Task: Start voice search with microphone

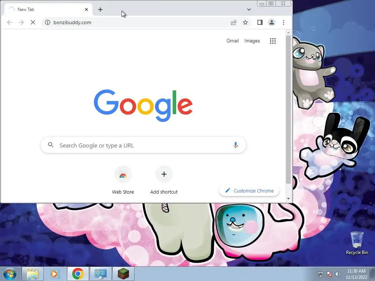Action: pyautogui.click(x=235, y=145)
